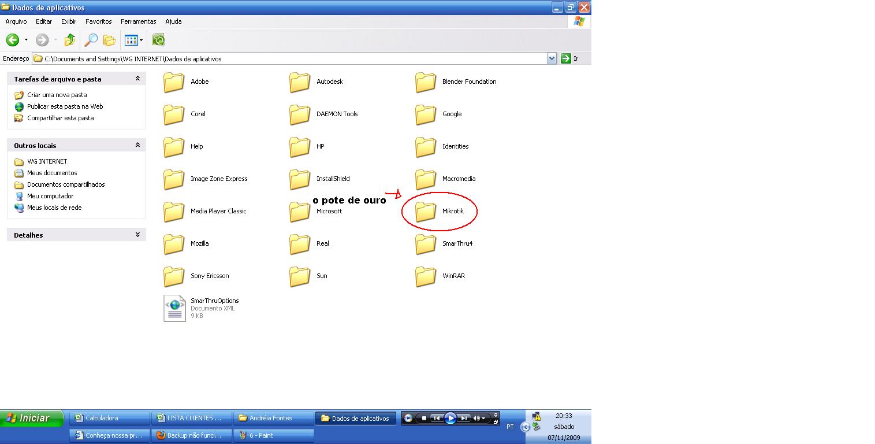This screenshot has height=444, width=875.
Task: Go up one folder level
Action: tap(70, 40)
